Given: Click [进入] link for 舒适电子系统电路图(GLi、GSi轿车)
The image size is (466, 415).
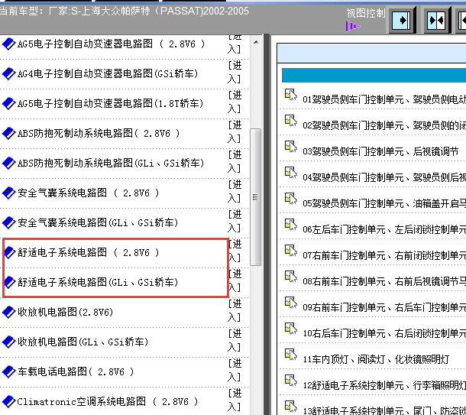Looking at the screenshot, I should (235, 280).
